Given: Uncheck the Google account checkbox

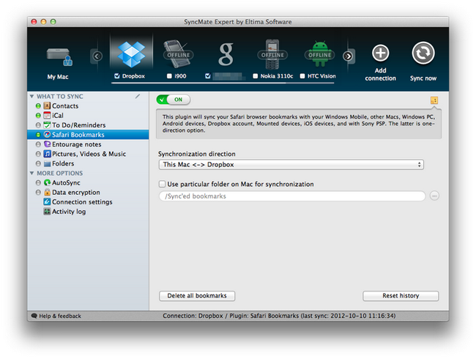Looking at the screenshot, I should point(208,76).
